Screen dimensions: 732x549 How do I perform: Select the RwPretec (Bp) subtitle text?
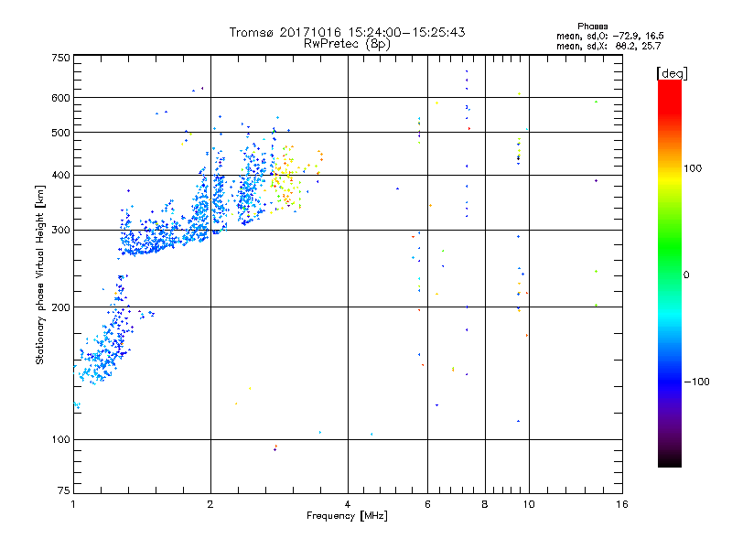coord(347,43)
